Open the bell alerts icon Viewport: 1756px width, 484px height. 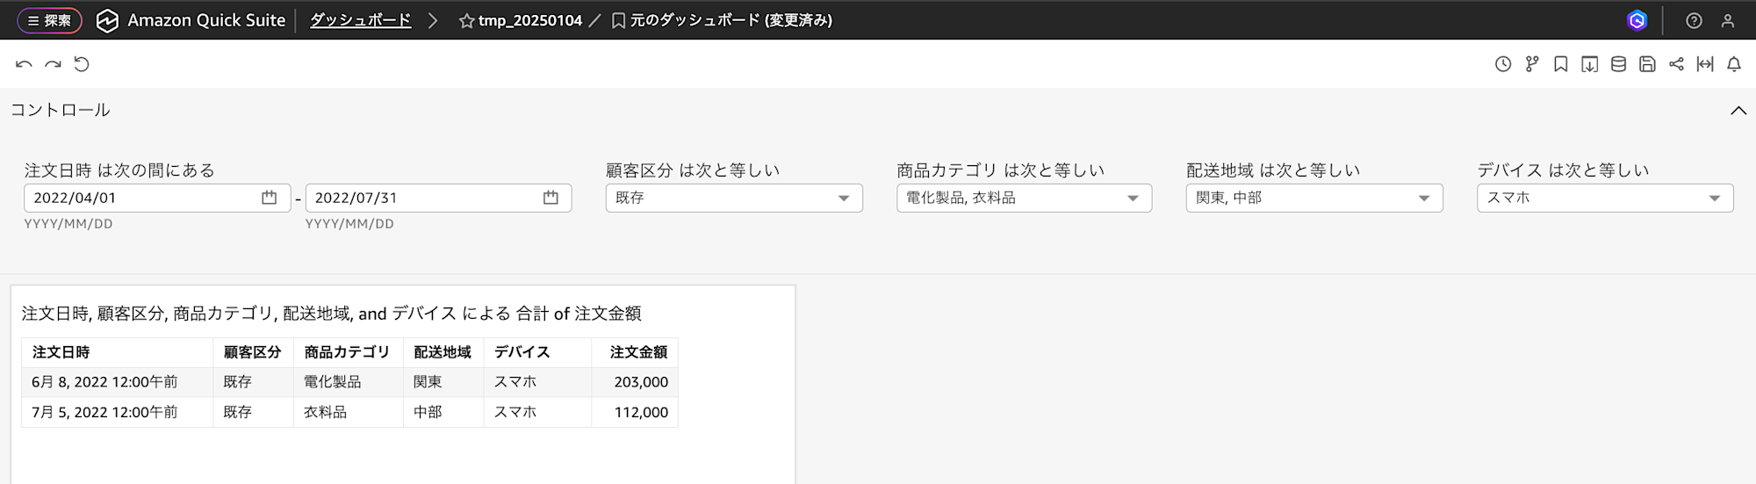[x=1734, y=64]
